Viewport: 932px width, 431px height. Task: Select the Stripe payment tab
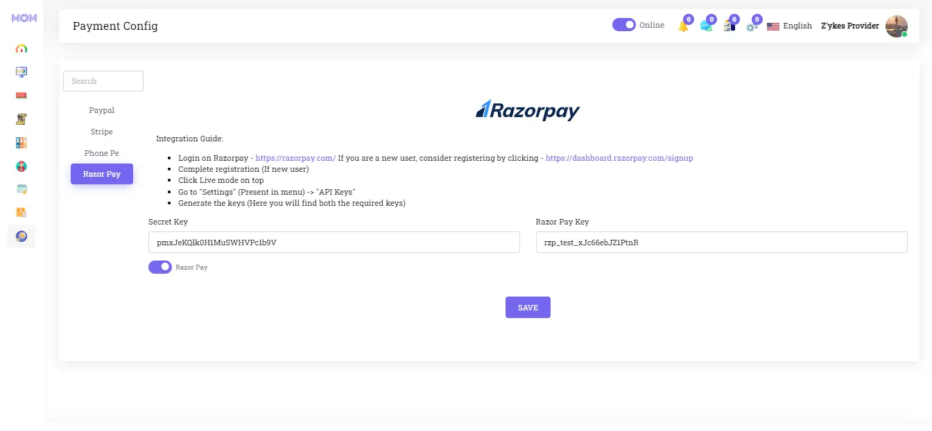point(102,132)
